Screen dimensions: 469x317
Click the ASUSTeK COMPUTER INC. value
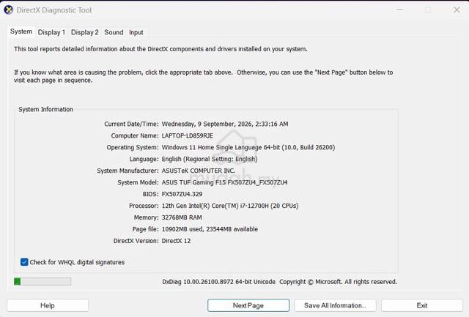pyautogui.click(x=199, y=171)
